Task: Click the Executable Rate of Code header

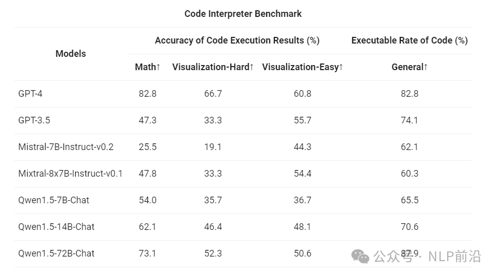Action: click(409, 40)
